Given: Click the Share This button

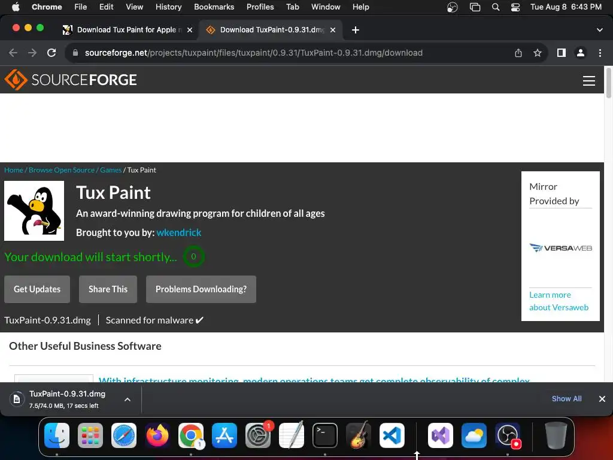Looking at the screenshot, I should [108, 289].
